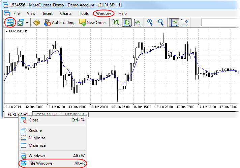Click the 13 Jun 23:00 time axis label
240x168 pixels.
click(x=99, y=107)
